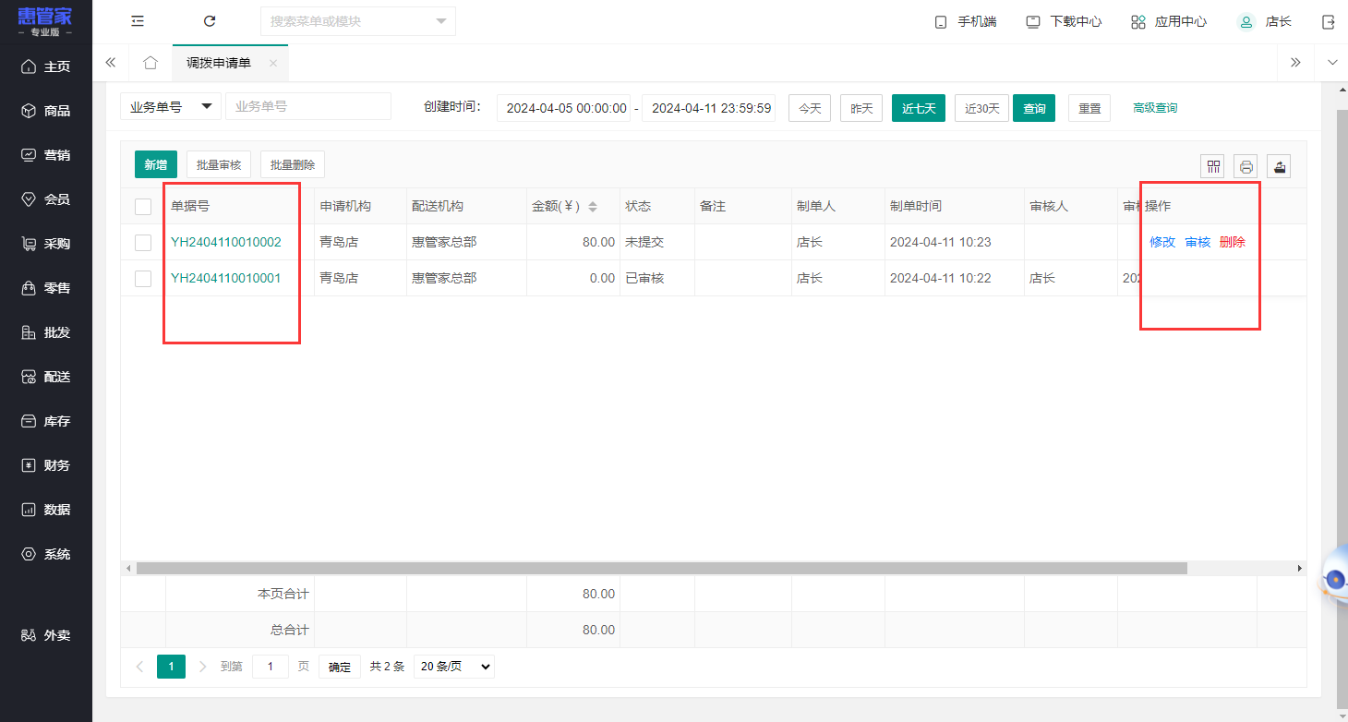The width and height of the screenshot is (1348, 722).
Task: Open the 主页 home sidebar item
Action: coord(46,66)
